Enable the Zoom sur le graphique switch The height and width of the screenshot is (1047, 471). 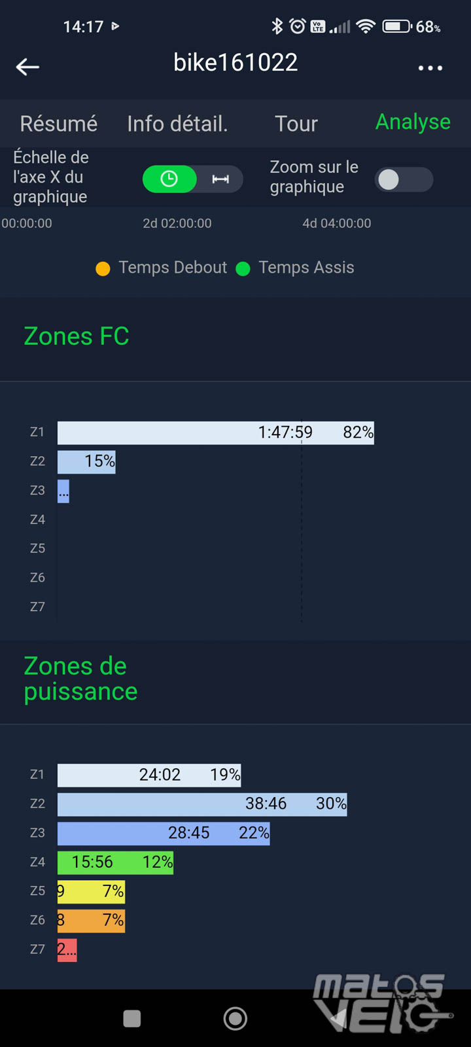pos(404,179)
